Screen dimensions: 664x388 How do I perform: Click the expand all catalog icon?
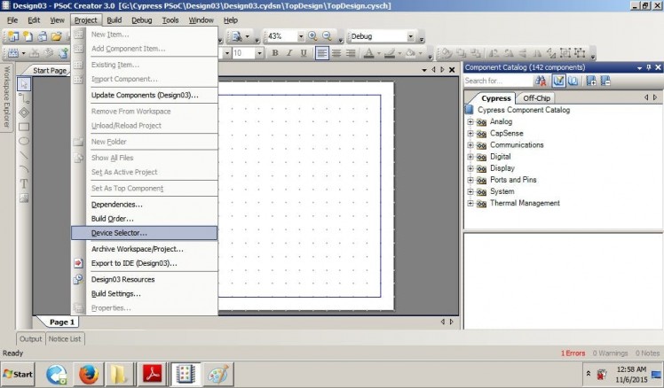(591, 81)
